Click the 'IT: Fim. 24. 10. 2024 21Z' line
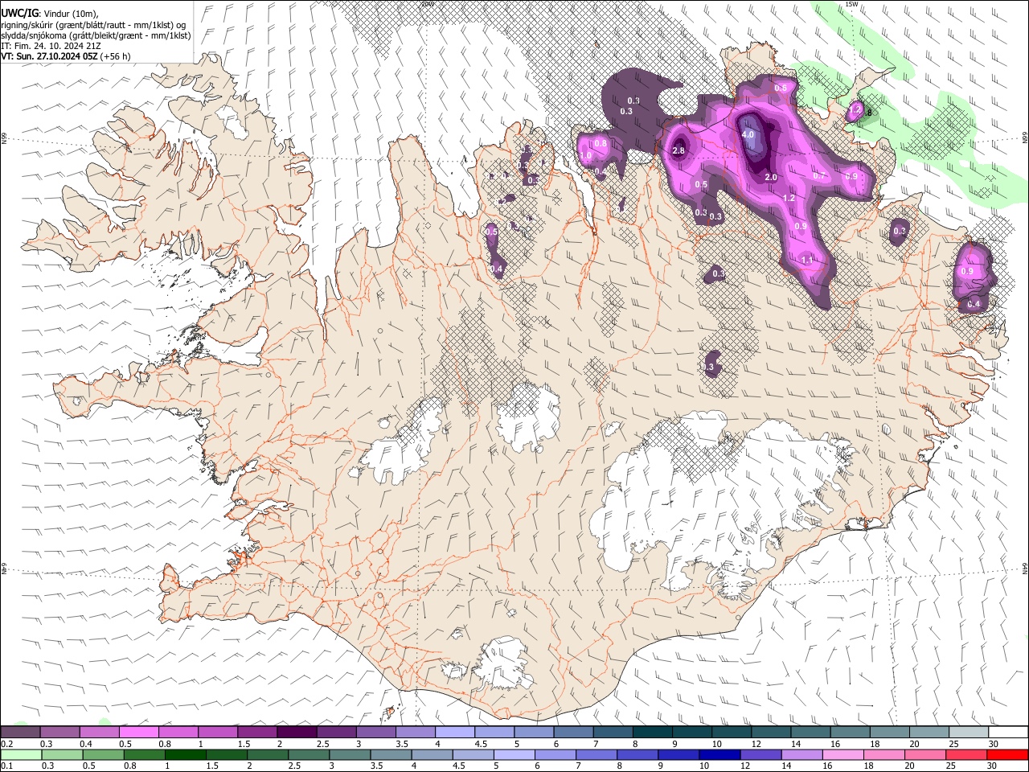 51,46
